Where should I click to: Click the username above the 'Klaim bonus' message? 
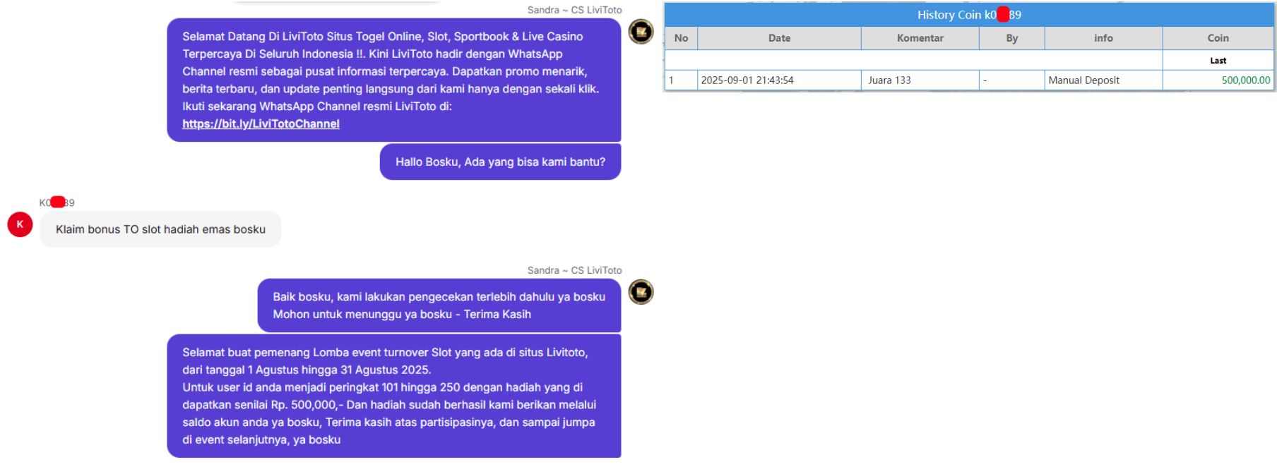tap(57, 202)
